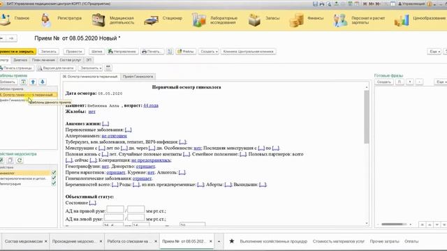Open the Создать dropdown in main toolbar
Image resolution: width=447 pixels, height=251 pixels.
[x=209, y=52]
